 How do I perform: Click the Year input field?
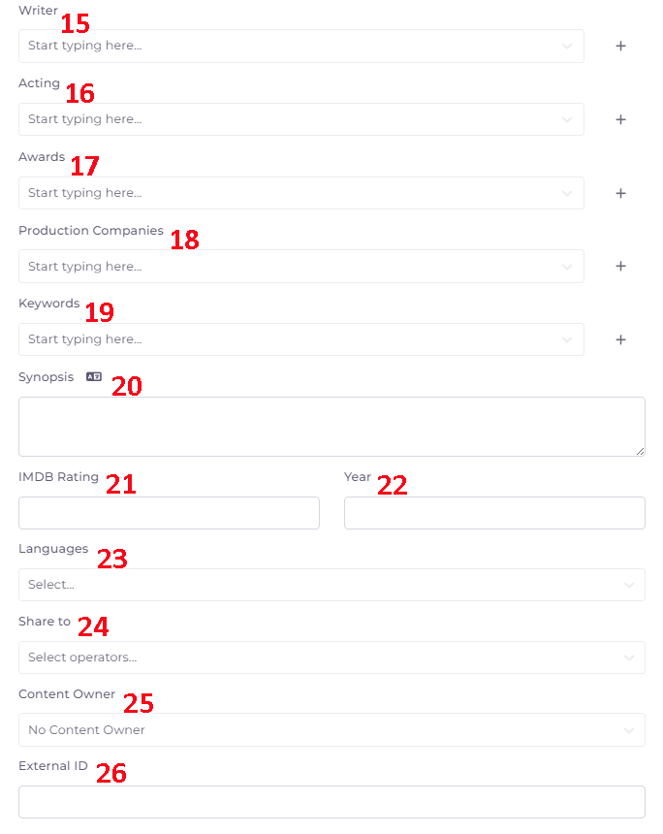(x=494, y=513)
